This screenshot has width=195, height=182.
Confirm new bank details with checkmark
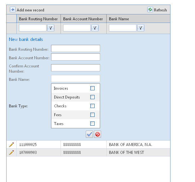tap(89, 134)
